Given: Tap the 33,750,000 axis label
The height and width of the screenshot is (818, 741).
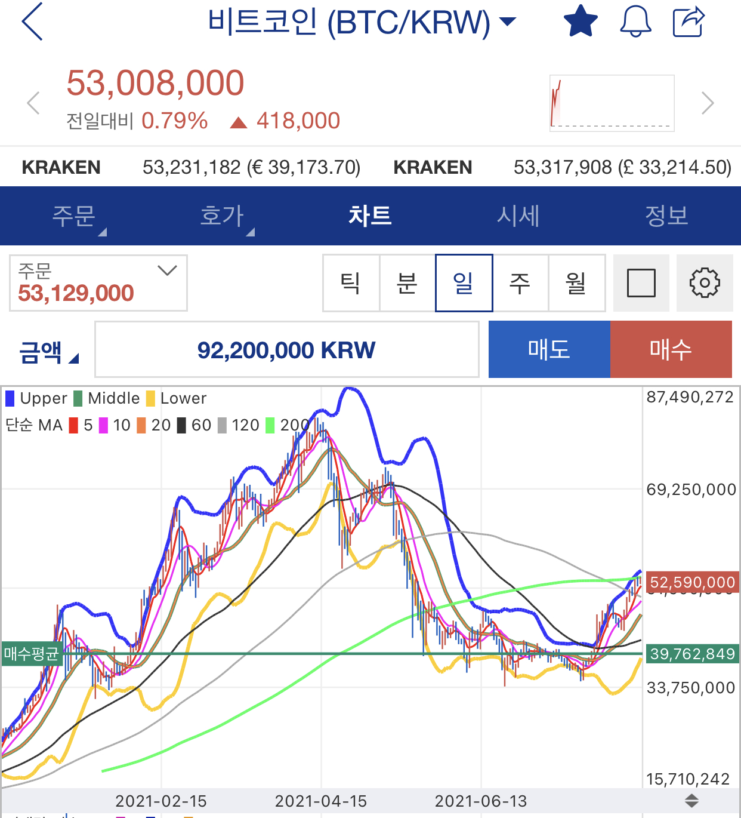Looking at the screenshot, I should click(691, 688).
